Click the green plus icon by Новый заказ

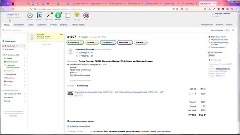pos(3,41)
